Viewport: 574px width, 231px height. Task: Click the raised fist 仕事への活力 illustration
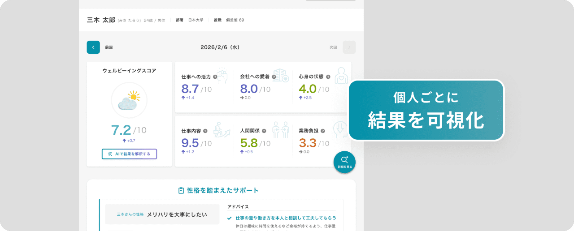click(222, 75)
